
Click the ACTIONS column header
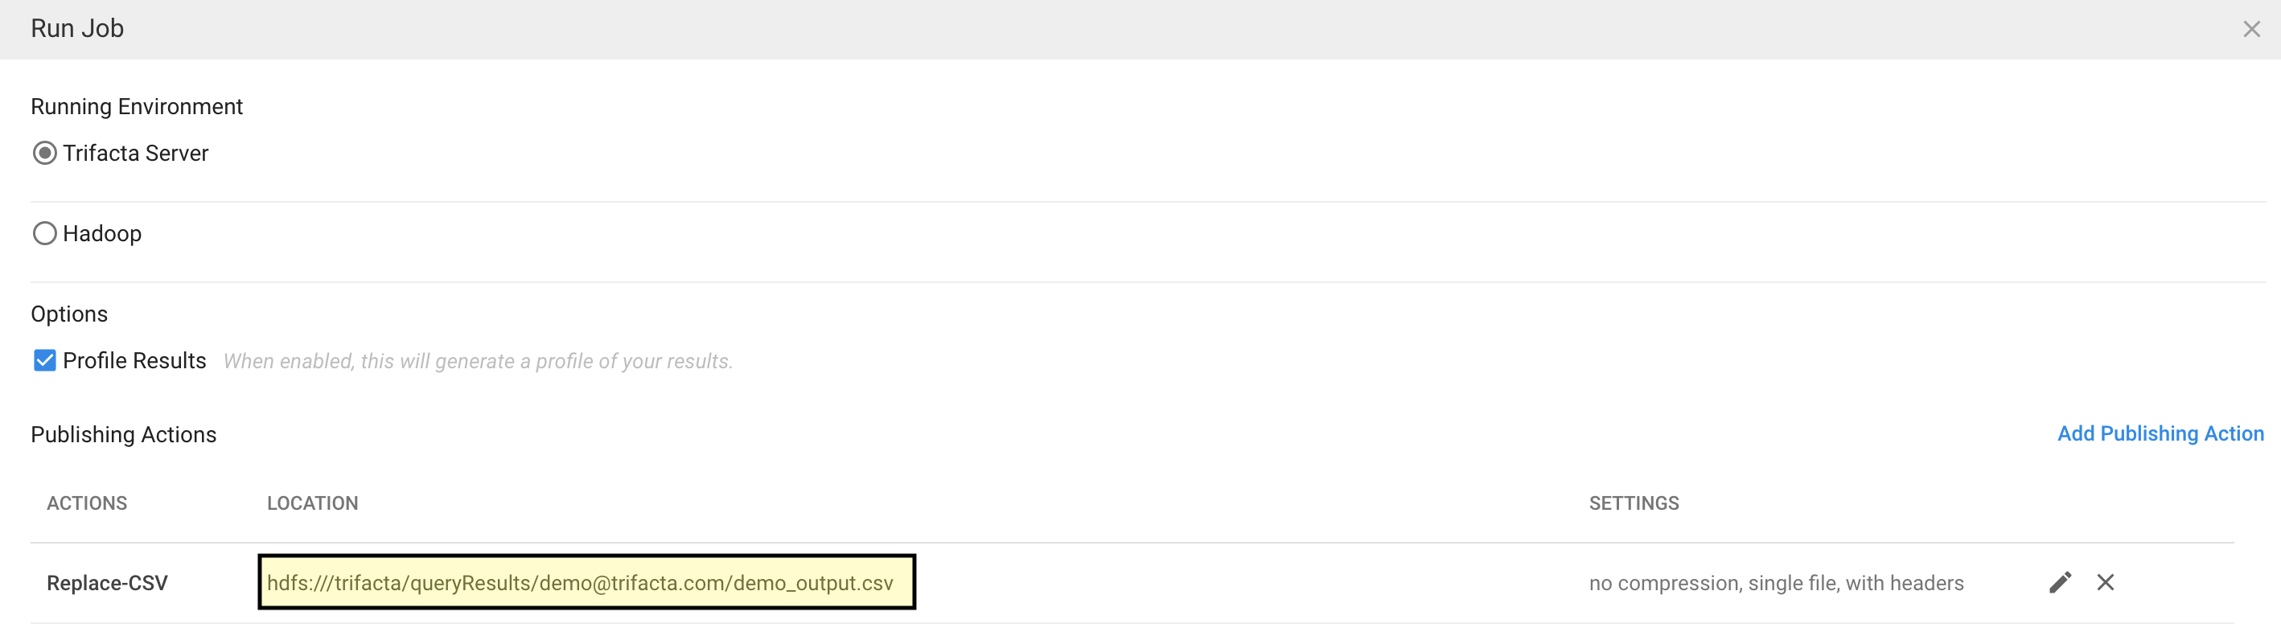tap(87, 503)
